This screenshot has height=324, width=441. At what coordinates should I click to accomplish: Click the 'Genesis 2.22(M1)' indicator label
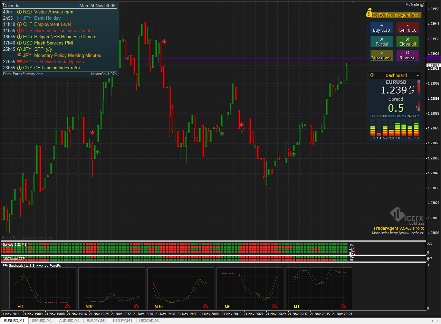click(15, 244)
